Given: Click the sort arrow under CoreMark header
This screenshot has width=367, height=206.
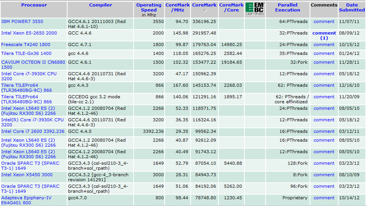Looking at the screenshot, I should (x=205, y=10).
